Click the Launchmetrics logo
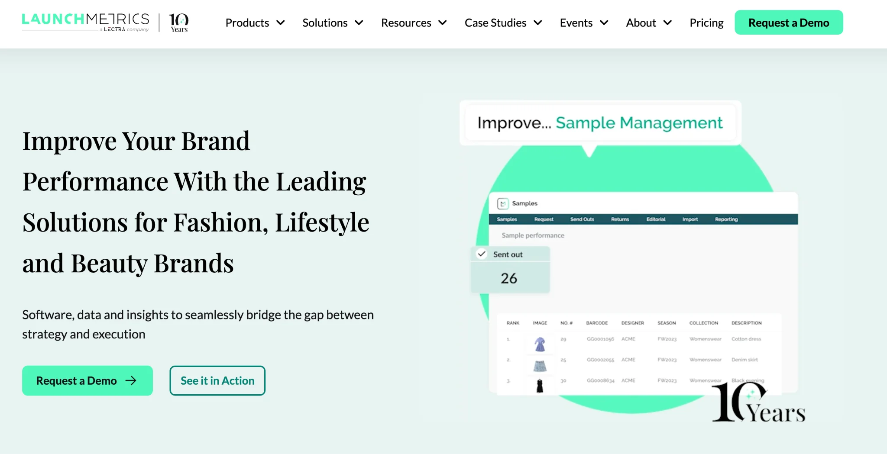 pos(85,23)
